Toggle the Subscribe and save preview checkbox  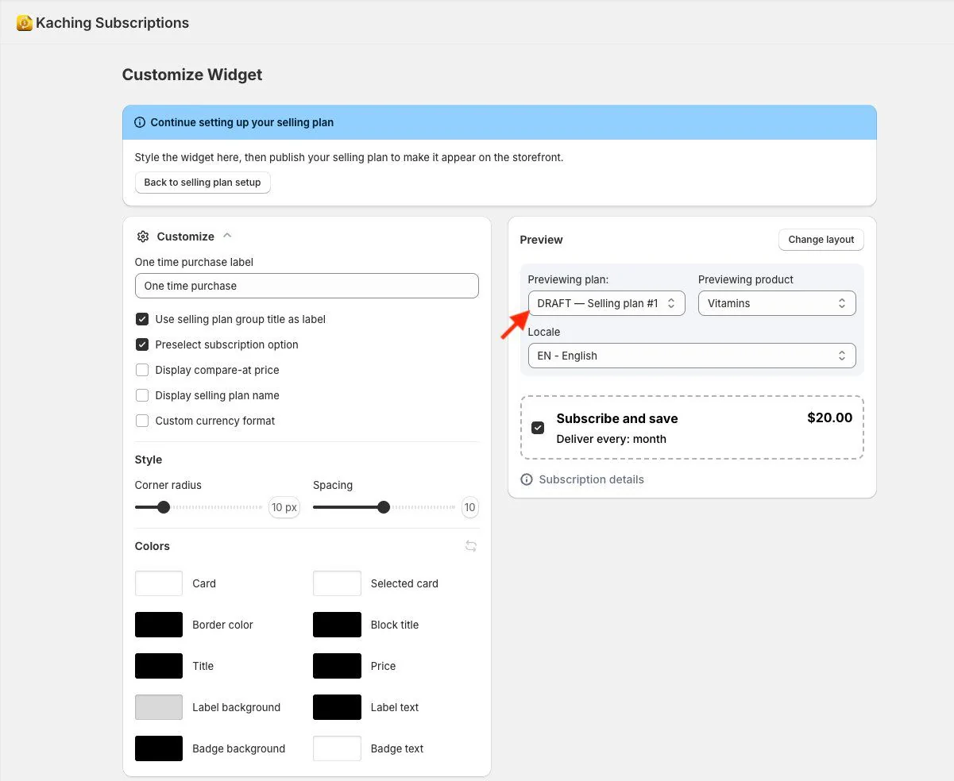(538, 428)
